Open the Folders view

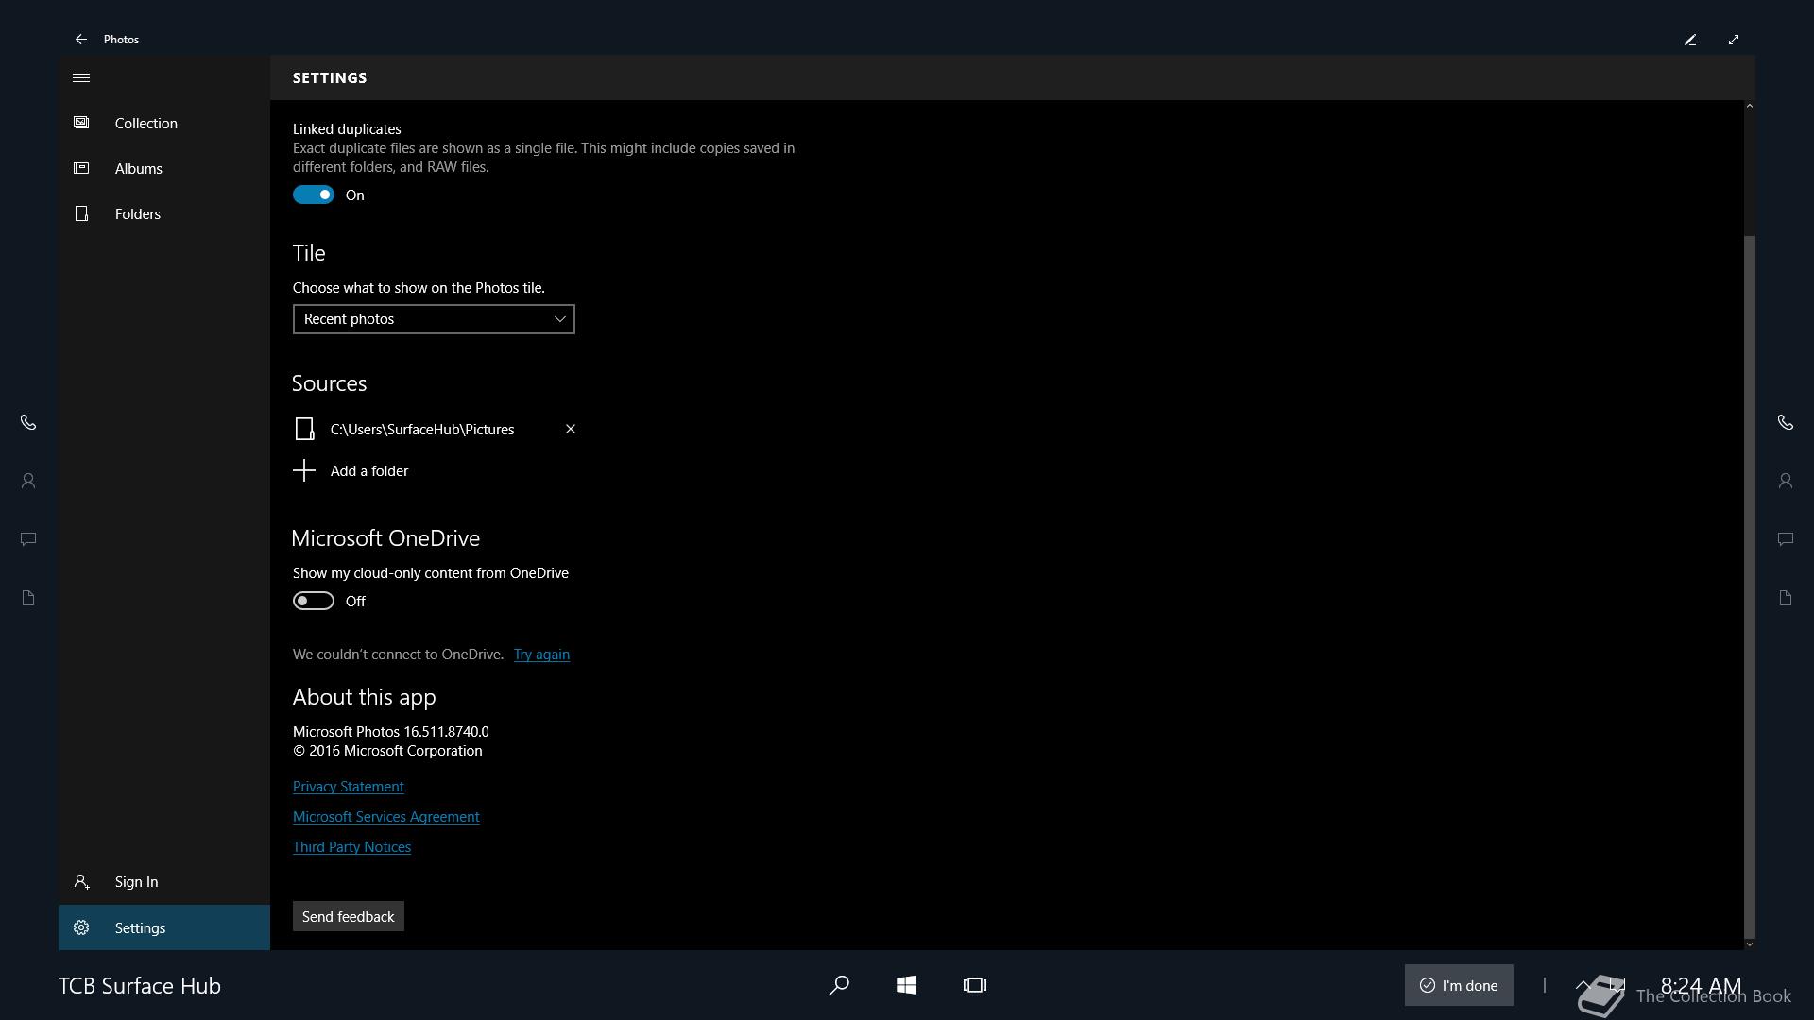tap(164, 213)
